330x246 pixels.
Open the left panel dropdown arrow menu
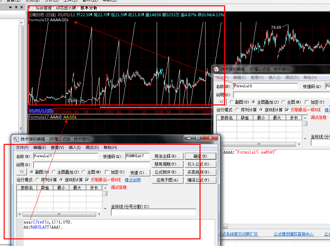(x=10, y=7)
